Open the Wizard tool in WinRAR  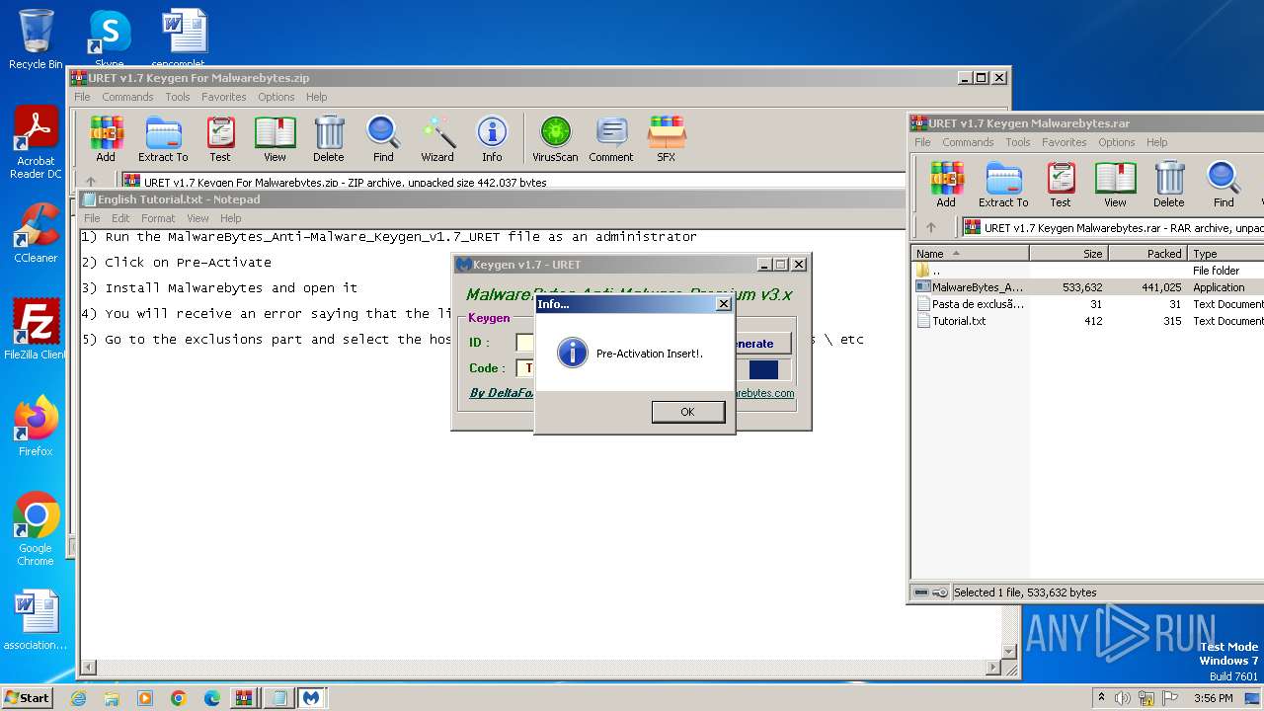(437, 139)
